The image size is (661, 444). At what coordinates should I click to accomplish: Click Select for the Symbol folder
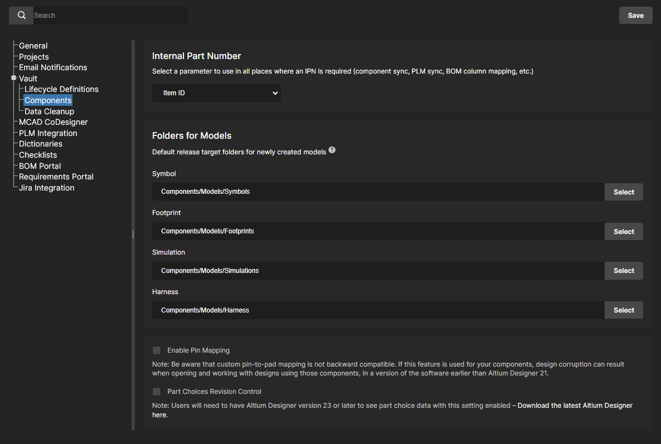pyautogui.click(x=624, y=192)
